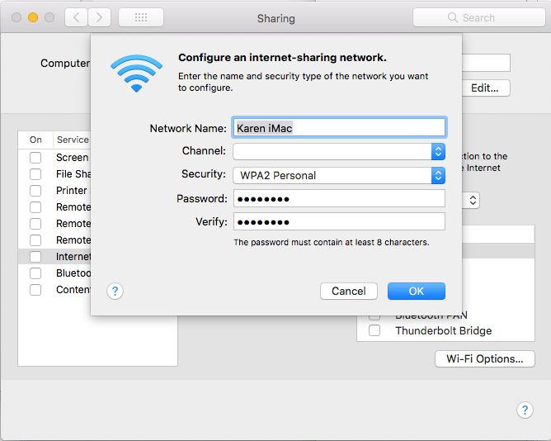Click the Edit button
This screenshot has width=551, height=441.
[x=485, y=88]
